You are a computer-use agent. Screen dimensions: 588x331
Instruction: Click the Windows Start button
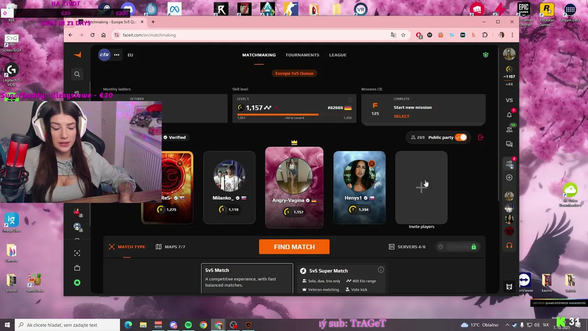pos(7,325)
